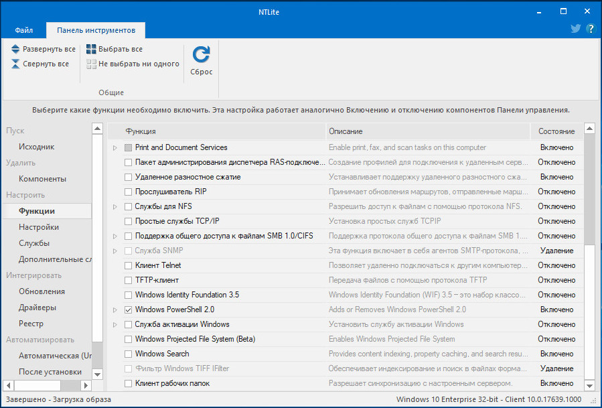Click the Select none grid icon
Image resolution: width=602 pixels, height=408 pixels.
click(x=91, y=64)
